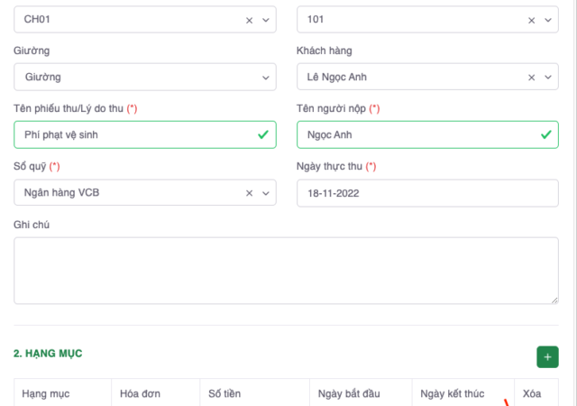Click the Ghi chú textarea resize handle
This screenshot has width=577, height=406.
(554, 299)
